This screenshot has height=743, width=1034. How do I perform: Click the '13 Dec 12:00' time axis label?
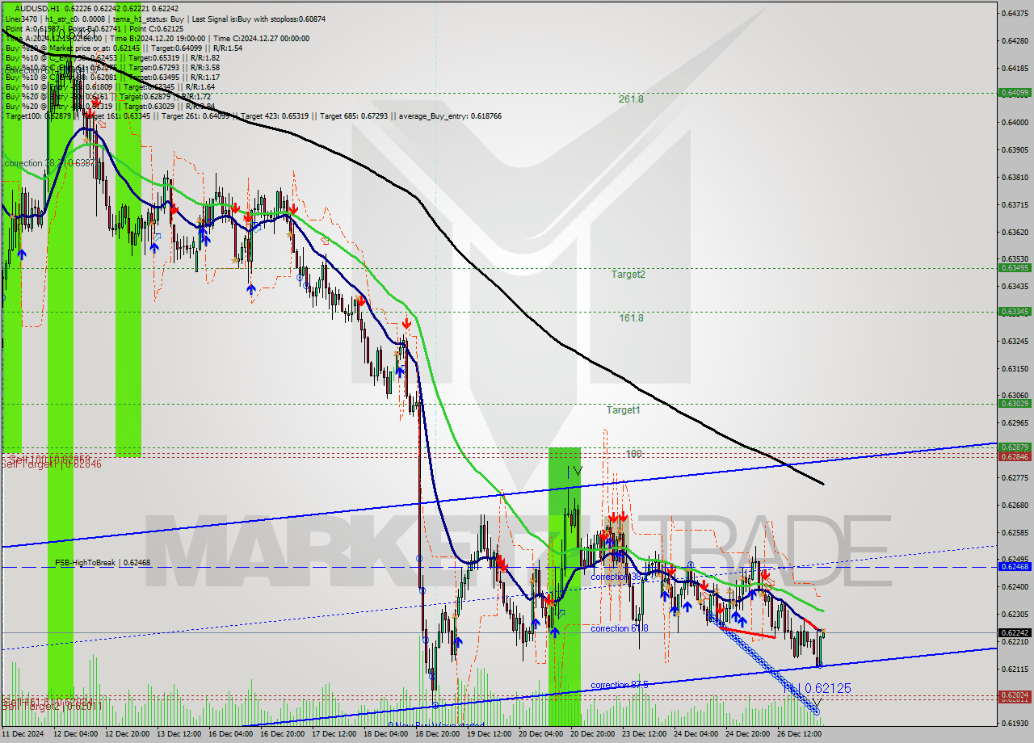180,734
